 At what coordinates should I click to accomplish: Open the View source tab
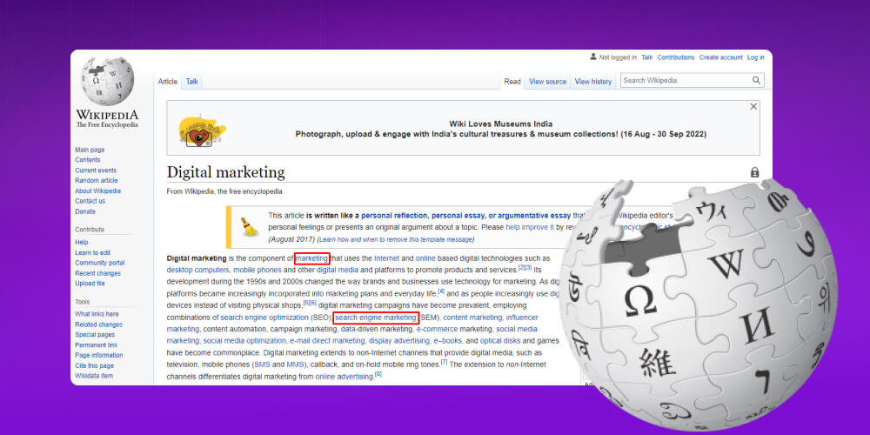(x=547, y=82)
